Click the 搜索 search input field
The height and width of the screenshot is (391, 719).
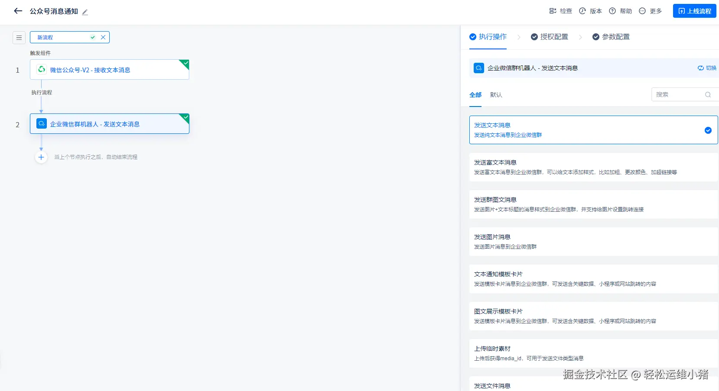point(685,94)
